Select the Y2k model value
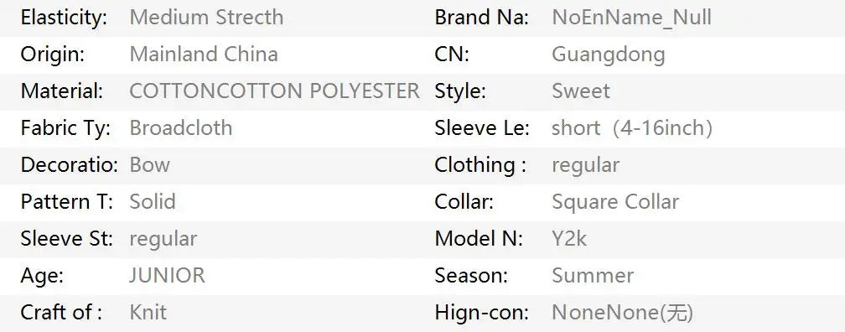The image size is (845, 332). point(570,238)
